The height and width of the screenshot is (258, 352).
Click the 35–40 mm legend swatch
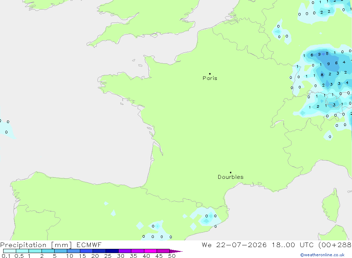click(138, 251)
